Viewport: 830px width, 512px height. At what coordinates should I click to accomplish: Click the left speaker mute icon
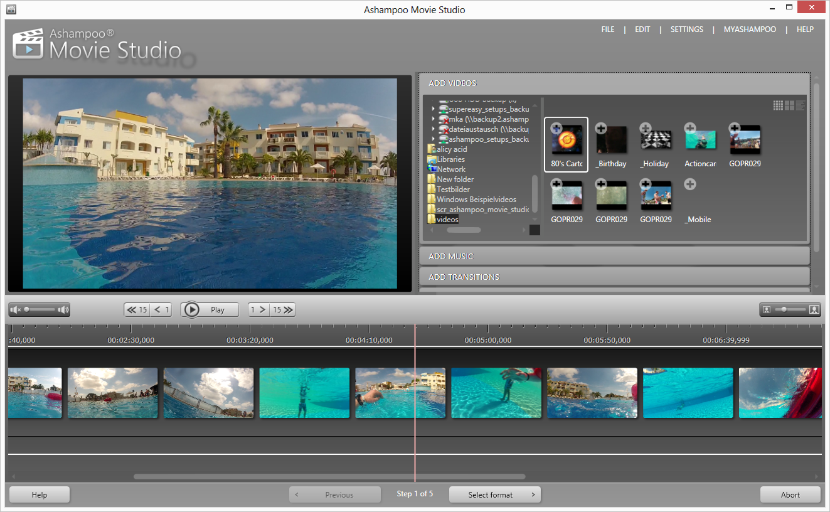click(x=16, y=309)
